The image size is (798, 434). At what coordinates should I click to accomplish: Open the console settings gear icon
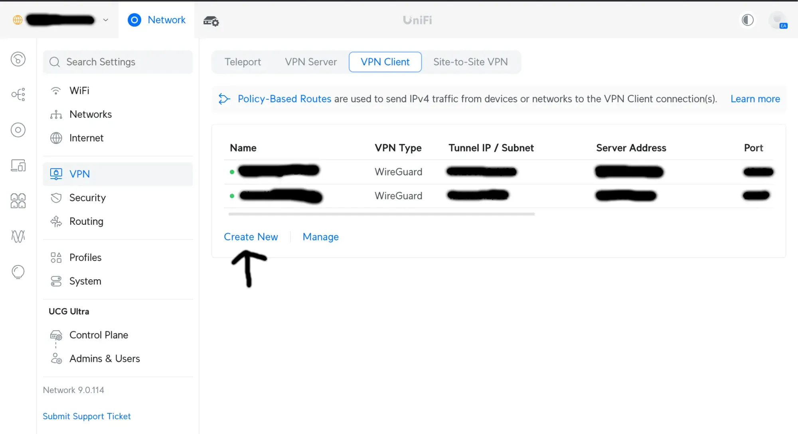(211, 21)
